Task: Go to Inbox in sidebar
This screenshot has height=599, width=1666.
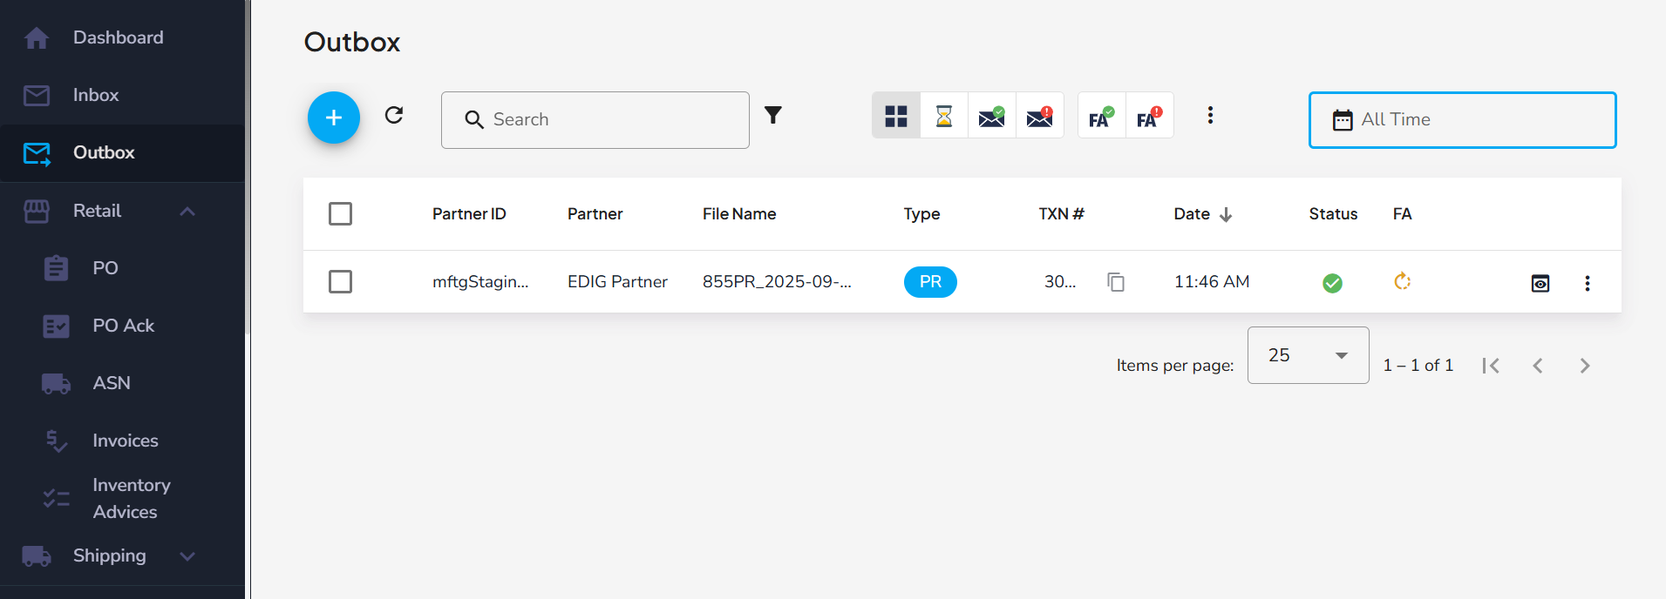Action: click(96, 95)
